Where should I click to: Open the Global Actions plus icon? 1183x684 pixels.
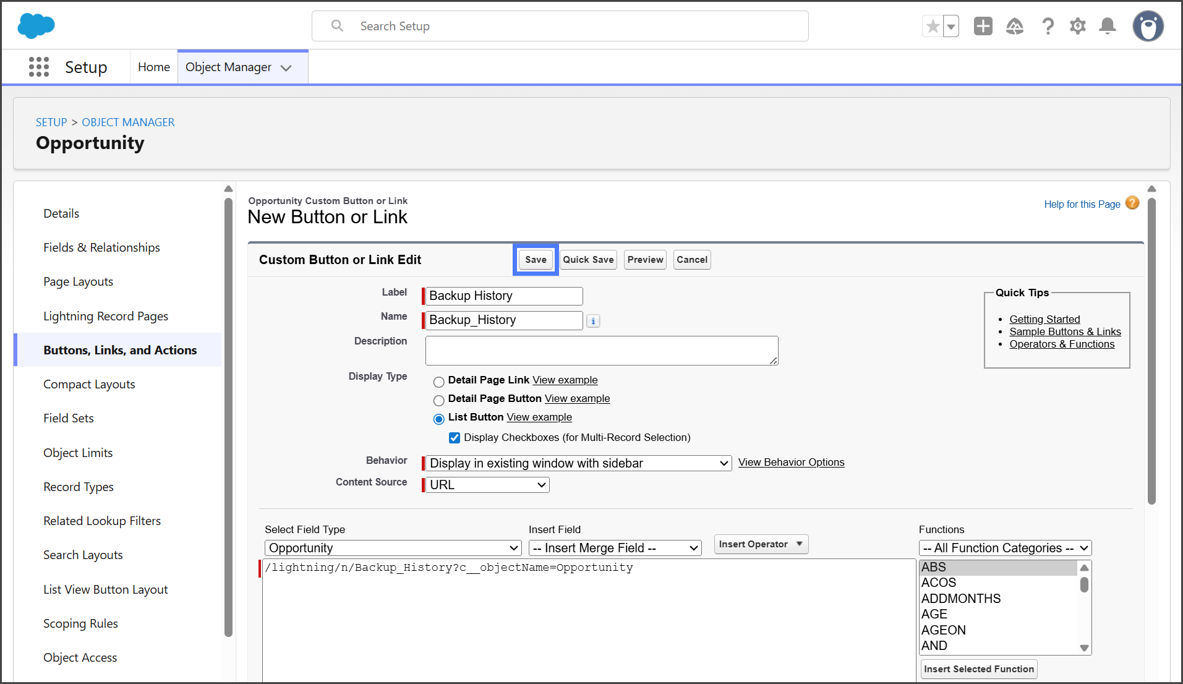[x=983, y=26]
